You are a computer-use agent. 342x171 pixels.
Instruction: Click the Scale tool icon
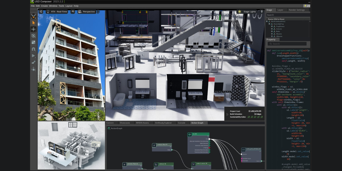[33, 42]
